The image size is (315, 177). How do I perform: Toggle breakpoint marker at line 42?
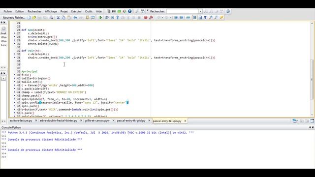click(14, 85)
